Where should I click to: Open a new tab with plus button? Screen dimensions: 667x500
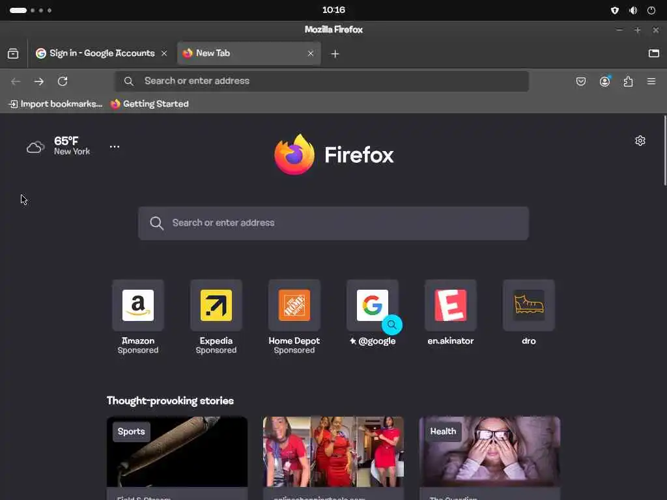tap(335, 53)
